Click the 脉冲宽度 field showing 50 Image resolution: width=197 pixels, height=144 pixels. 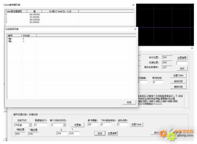[93, 124]
